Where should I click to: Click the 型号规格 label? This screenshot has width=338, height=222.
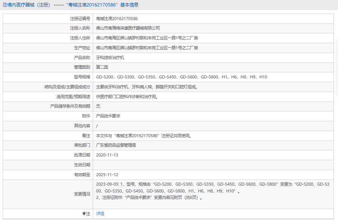click(x=82, y=77)
